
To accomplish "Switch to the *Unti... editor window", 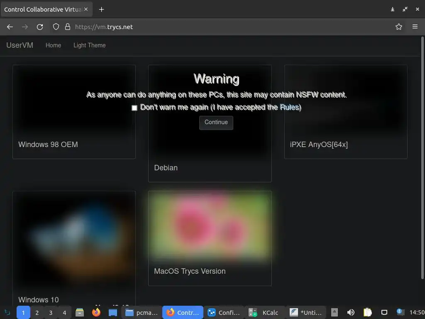I will 306,312.
